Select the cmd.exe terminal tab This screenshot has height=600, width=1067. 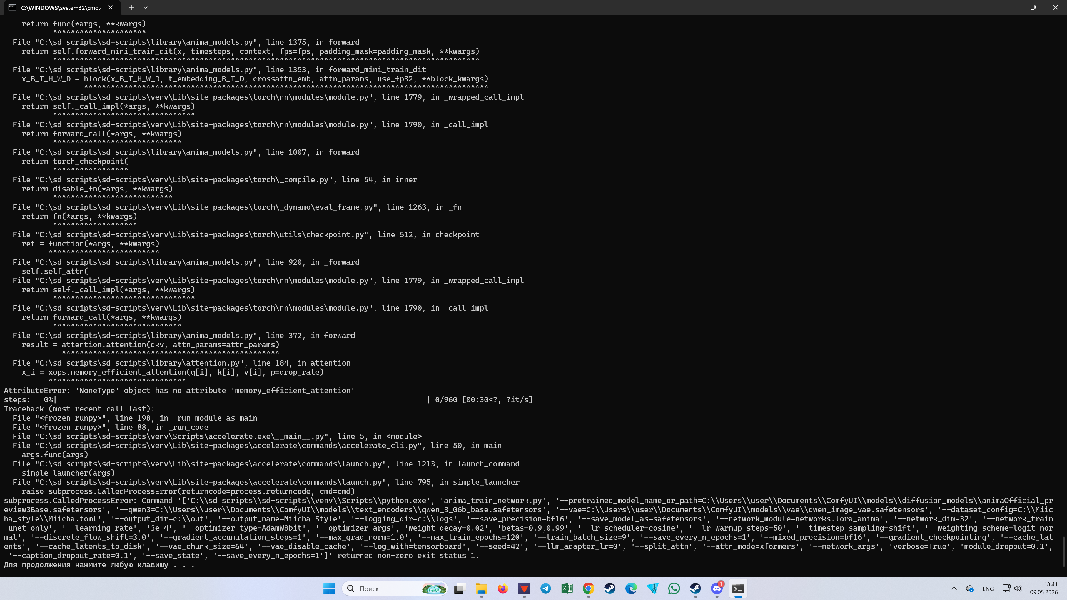click(62, 7)
